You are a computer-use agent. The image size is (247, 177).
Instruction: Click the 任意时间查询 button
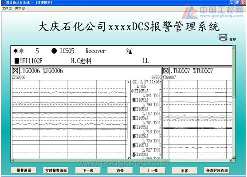point(217,170)
